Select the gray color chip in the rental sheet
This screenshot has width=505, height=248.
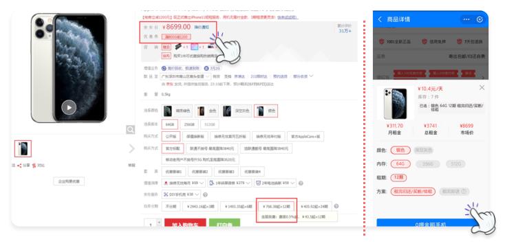[x=423, y=150]
